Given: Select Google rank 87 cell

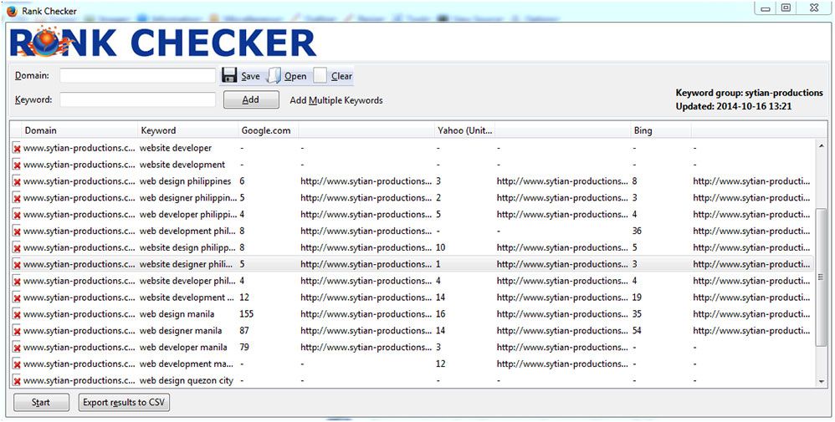Looking at the screenshot, I should (x=244, y=330).
